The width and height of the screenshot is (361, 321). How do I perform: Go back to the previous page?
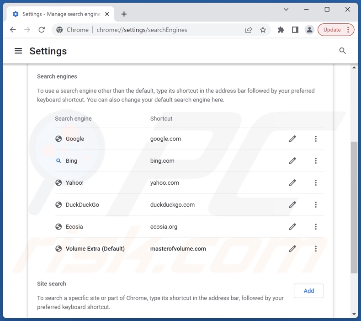[13, 30]
